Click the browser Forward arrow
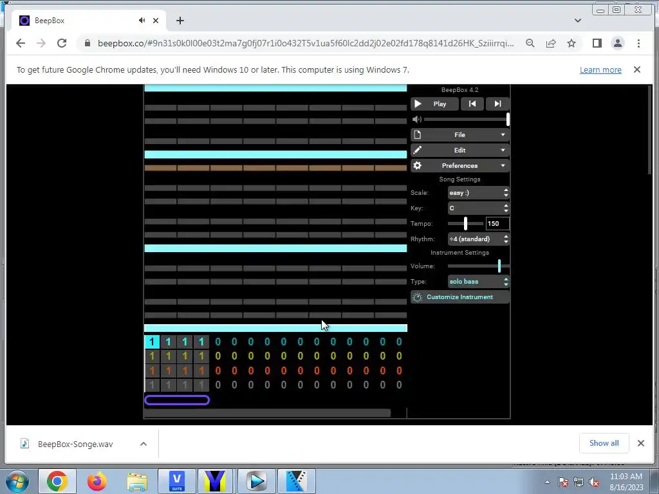Screen dimensions: 659x494 click(41, 43)
